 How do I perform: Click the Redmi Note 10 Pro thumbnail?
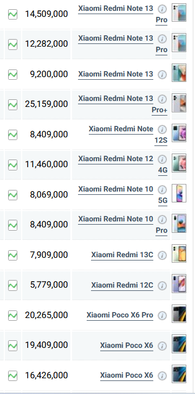click(x=179, y=223)
